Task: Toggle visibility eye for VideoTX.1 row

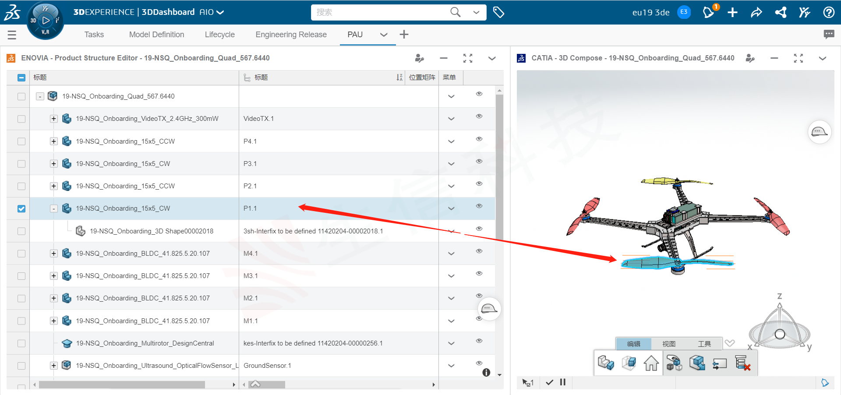Action: [479, 116]
